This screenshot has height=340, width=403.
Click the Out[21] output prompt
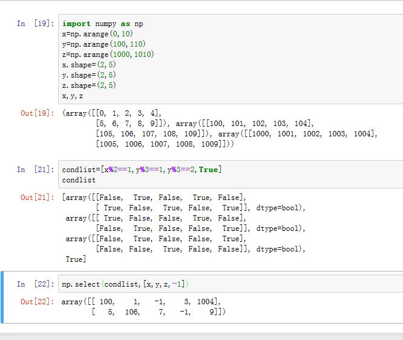[36, 198]
